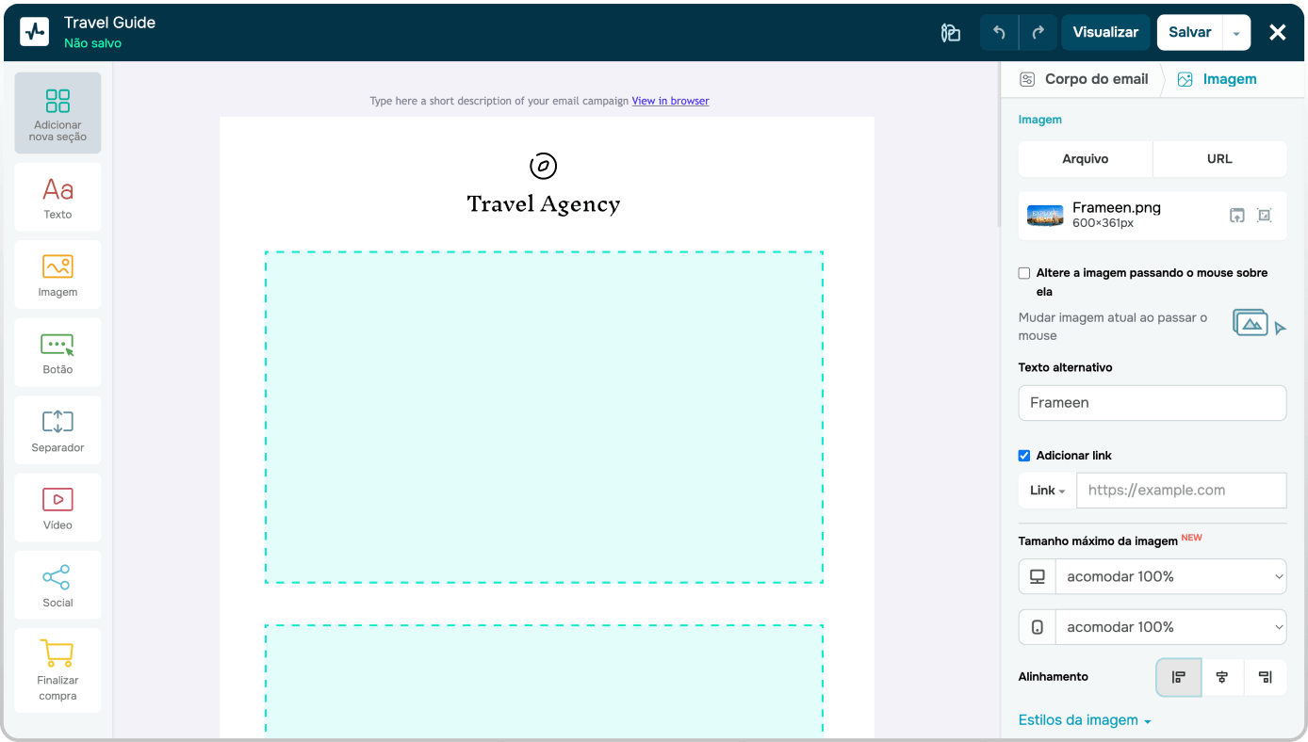Select the second image placeholder block
Screen dimensions: 1308x742
[544, 680]
